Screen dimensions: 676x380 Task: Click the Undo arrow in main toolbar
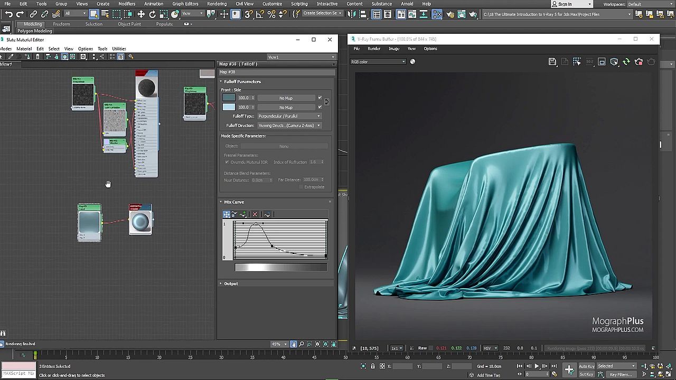click(8, 14)
